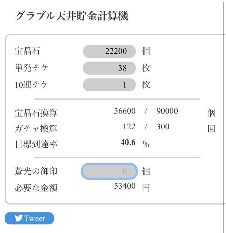This screenshot has height=233, width=226.
Task: Select the 10連チケ input field
Action: point(109,85)
